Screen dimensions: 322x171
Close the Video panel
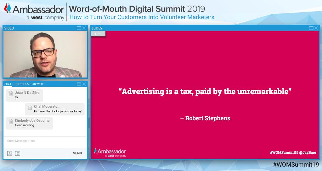pyautogui.click(x=84, y=28)
